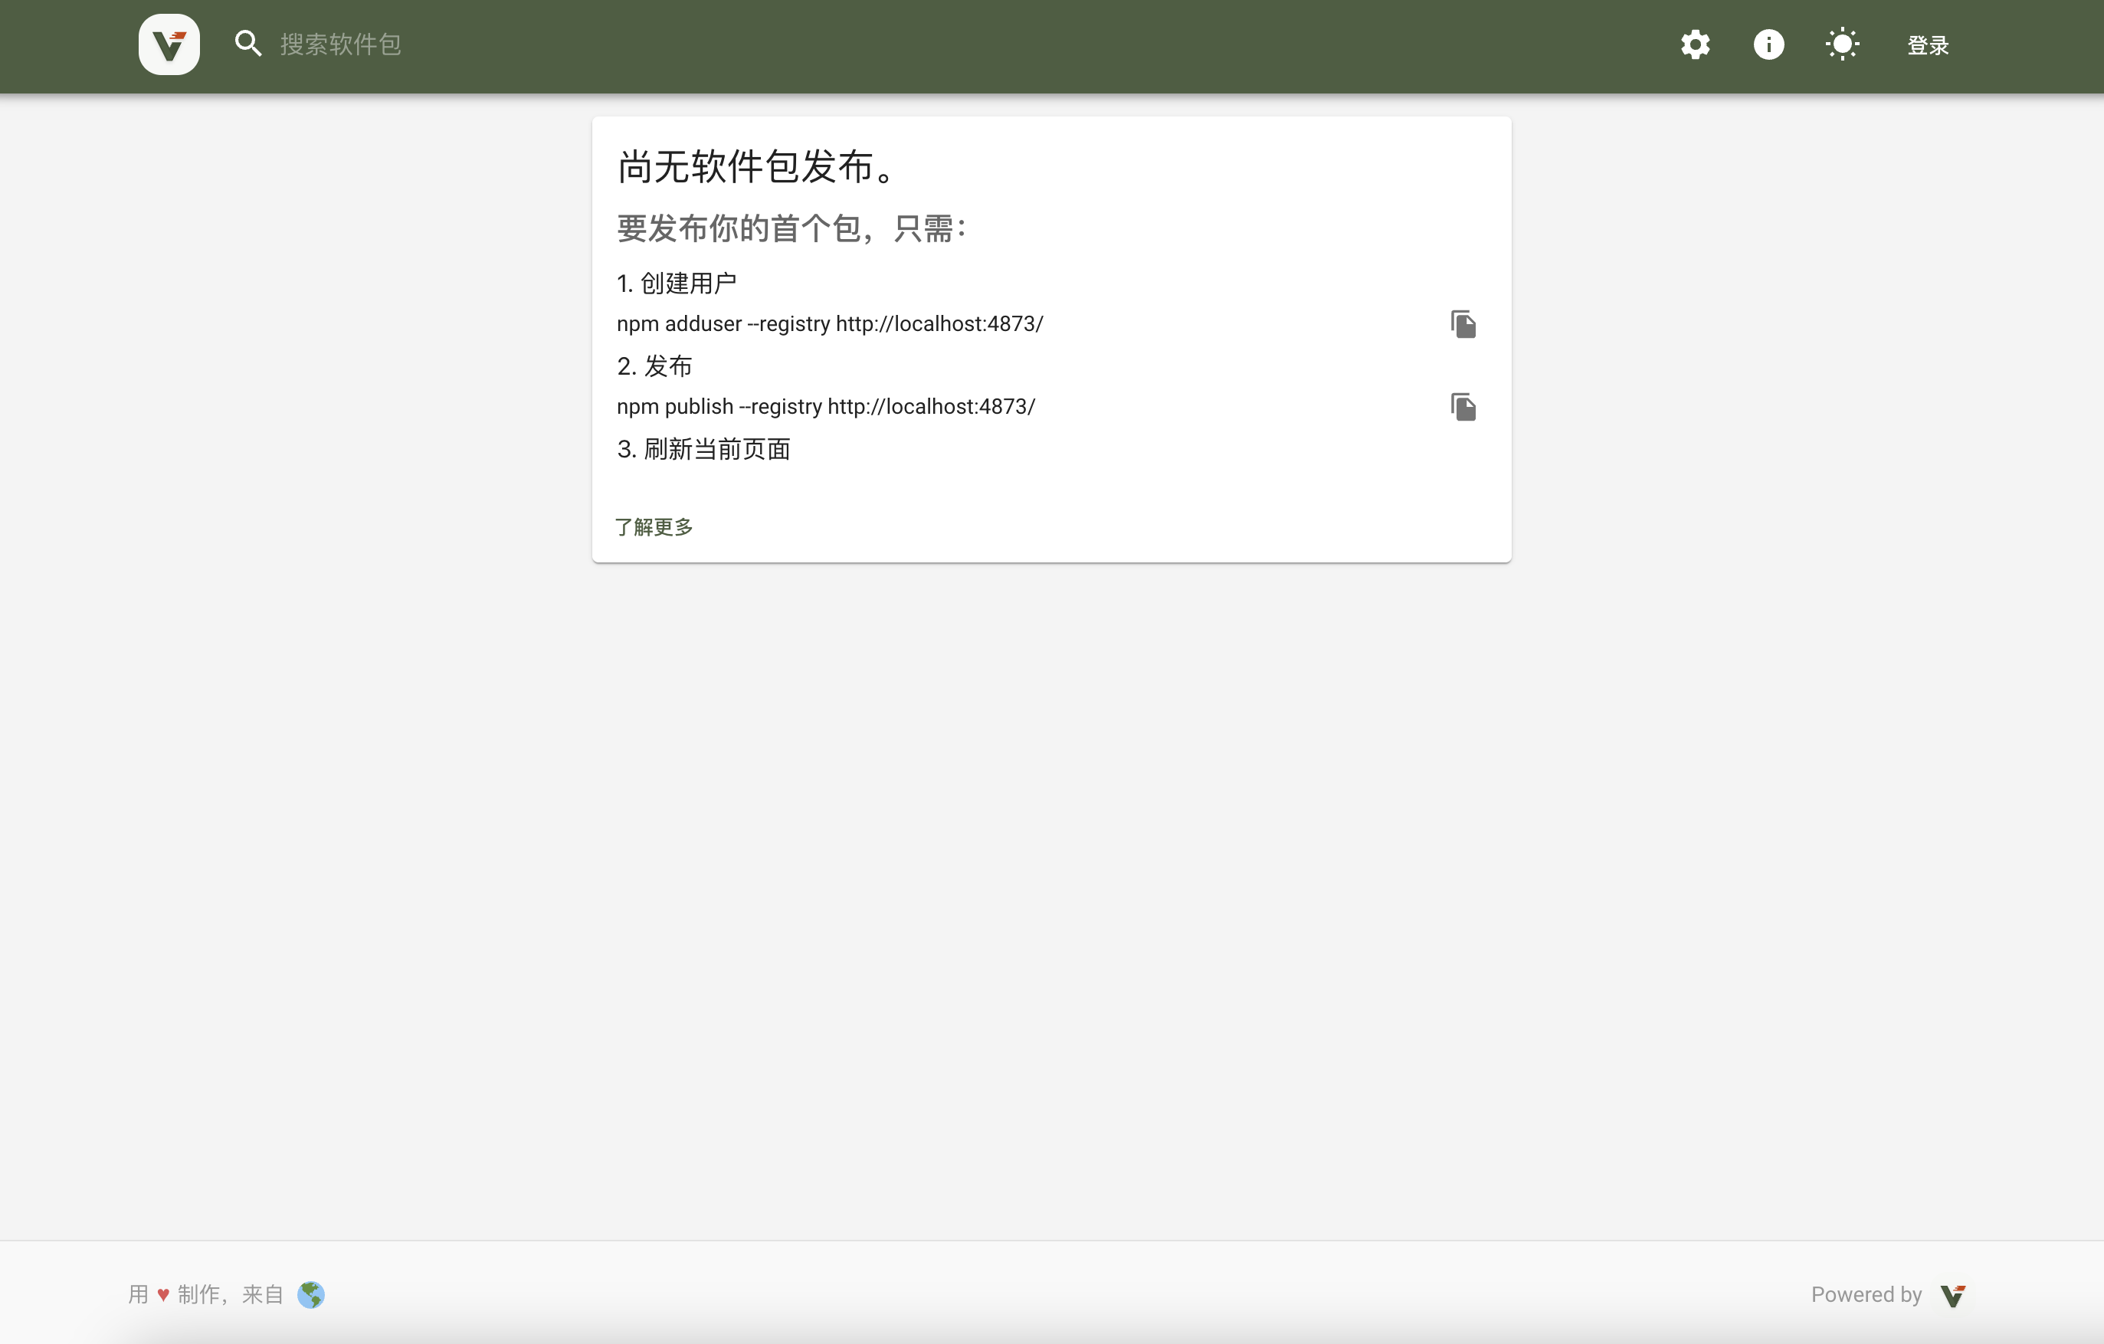
Task: Click the Verdaccio logo in the header
Action: 169,44
